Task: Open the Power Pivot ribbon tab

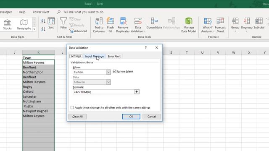Action: tap(41, 12)
